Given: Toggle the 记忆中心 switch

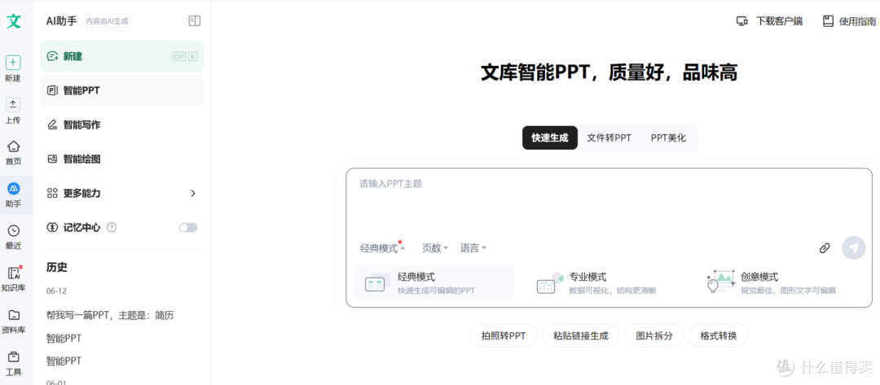Looking at the screenshot, I should 188,228.
